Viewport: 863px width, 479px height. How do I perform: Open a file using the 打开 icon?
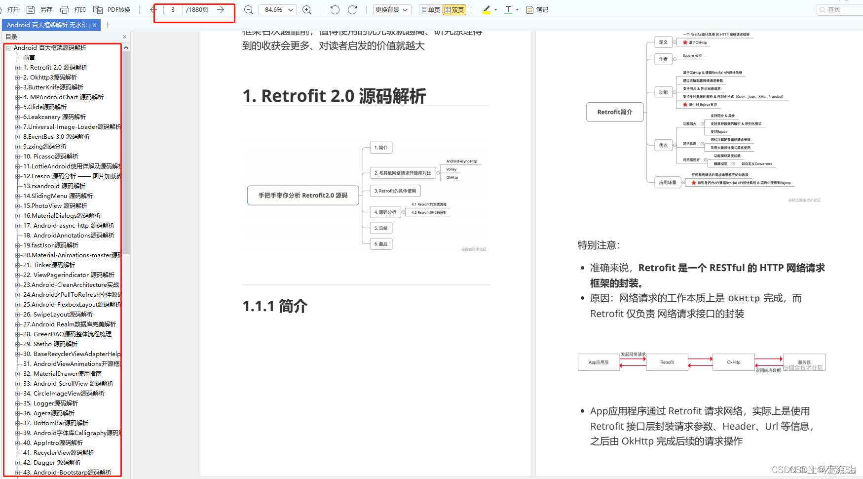pyautogui.click(x=12, y=9)
